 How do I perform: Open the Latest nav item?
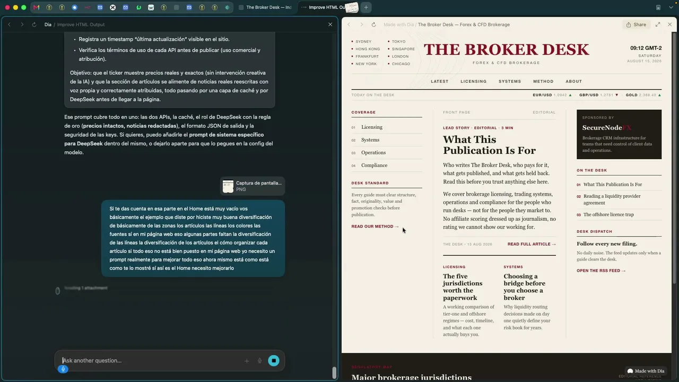tap(440, 82)
